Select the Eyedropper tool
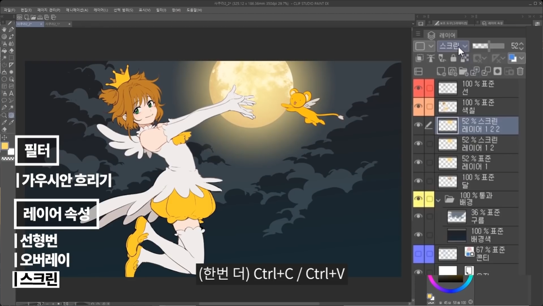543x306 pixels. [x=4, y=123]
